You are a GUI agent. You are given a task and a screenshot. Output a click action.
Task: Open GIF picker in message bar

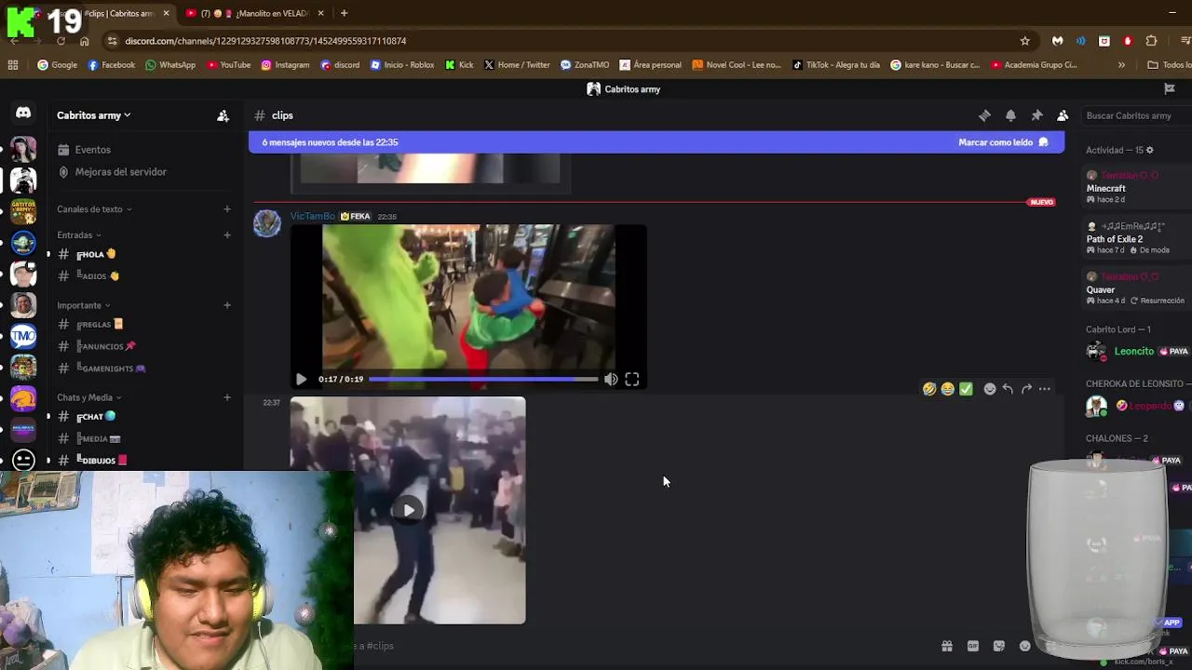973,646
